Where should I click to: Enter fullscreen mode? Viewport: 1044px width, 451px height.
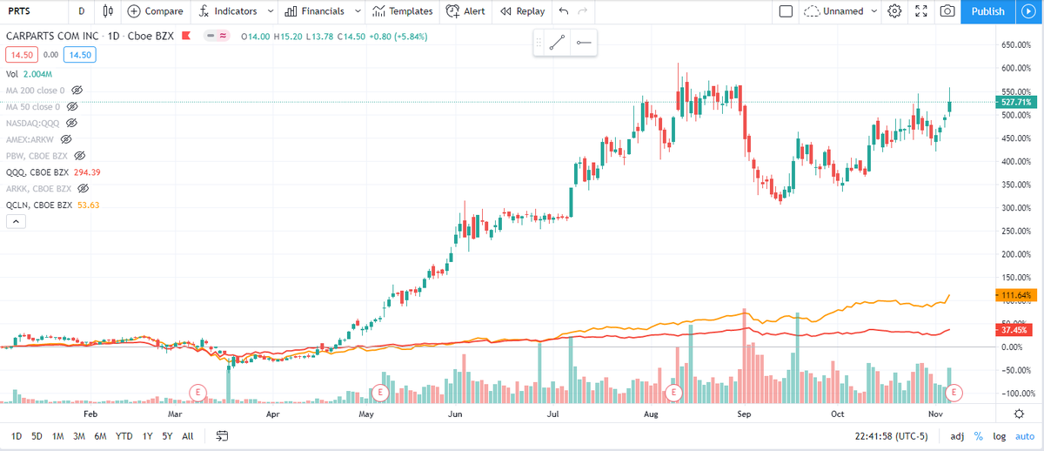pyautogui.click(x=921, y=11)
